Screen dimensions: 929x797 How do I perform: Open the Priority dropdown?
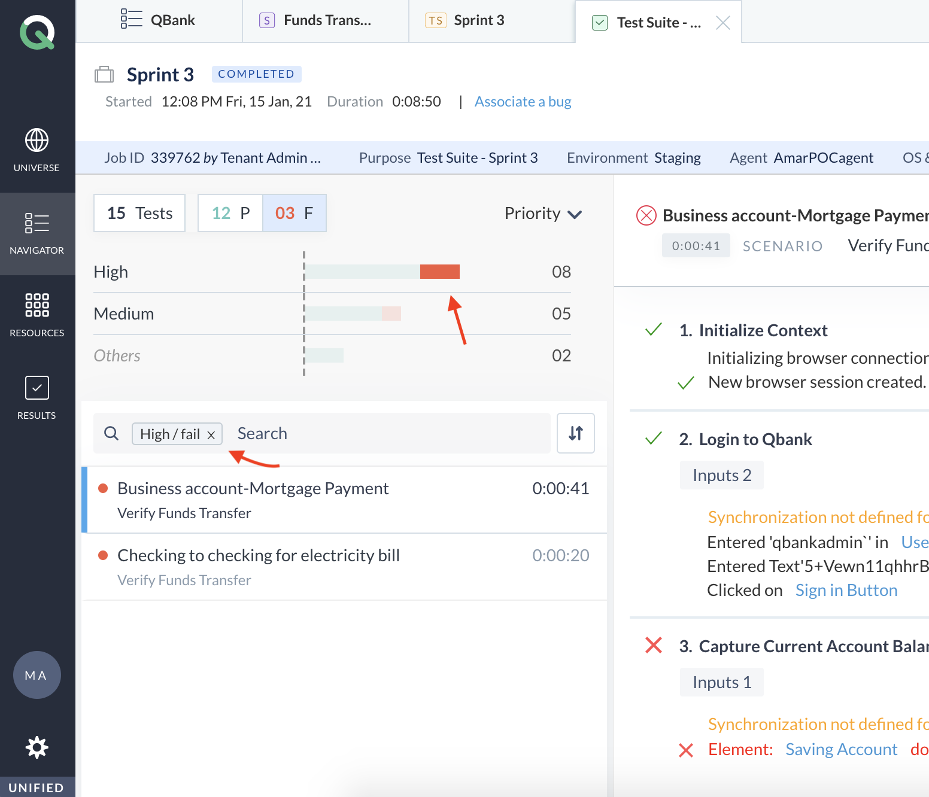[x=543, y=214]
